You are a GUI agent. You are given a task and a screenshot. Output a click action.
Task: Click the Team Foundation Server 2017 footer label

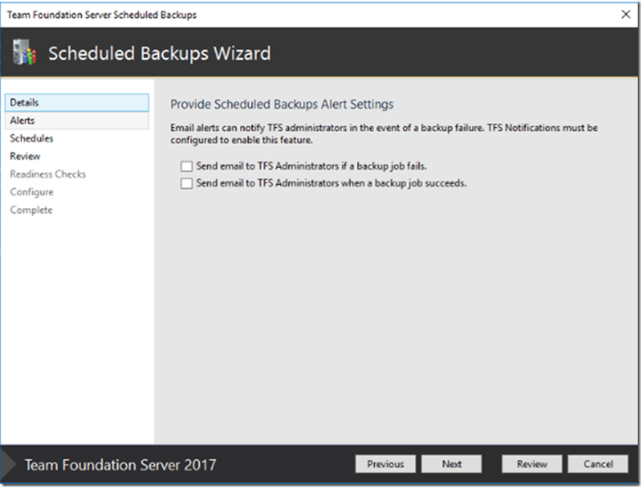[x=120, y=465]
